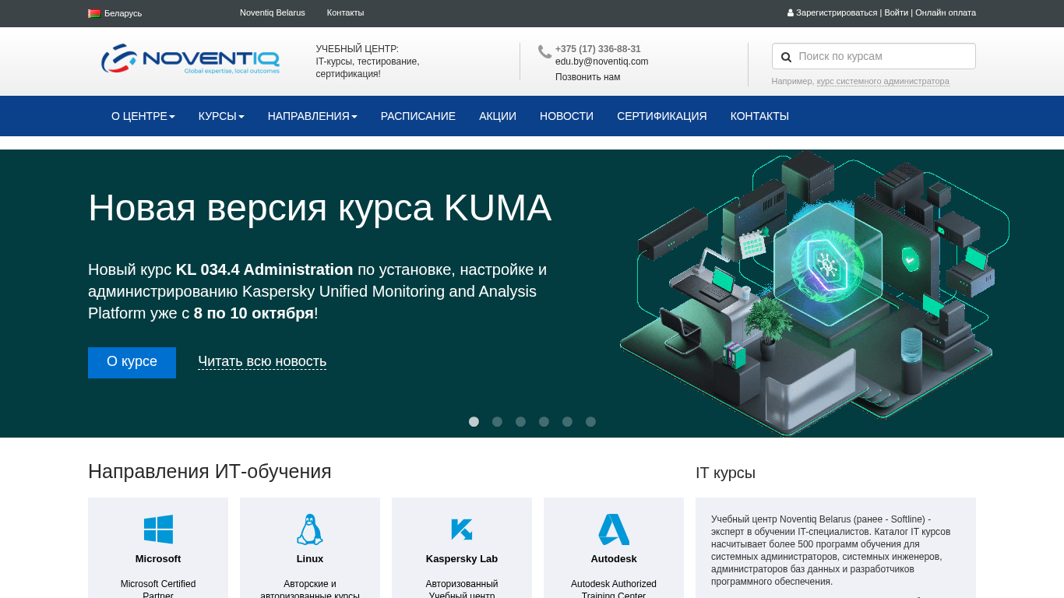This screenshot has width=1064, height=598.
Task: Switch to the sixth carousel slide
Action: (590, 422)
